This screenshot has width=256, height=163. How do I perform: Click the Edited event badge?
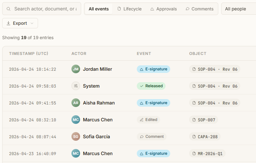click(148, 120)
